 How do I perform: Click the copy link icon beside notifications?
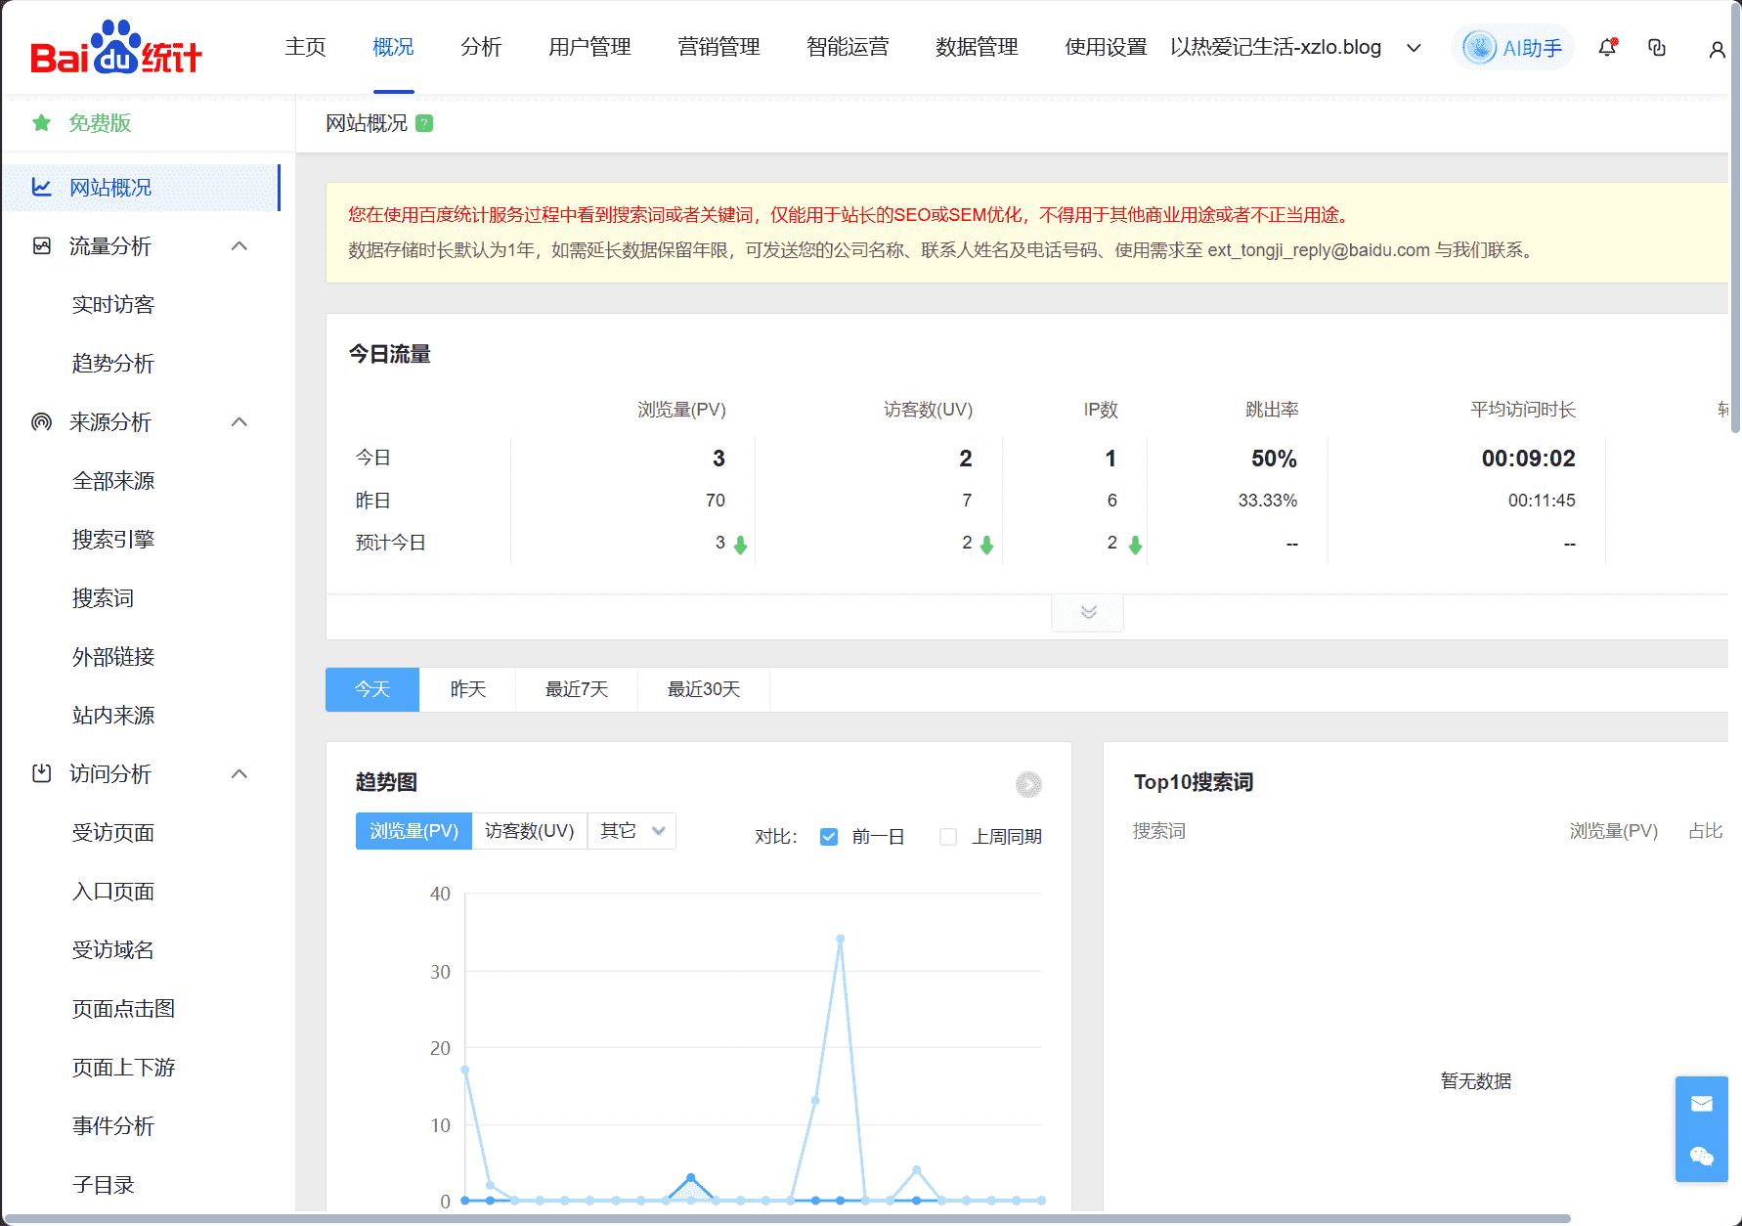pyautogui.click(x=1656, y=47)
